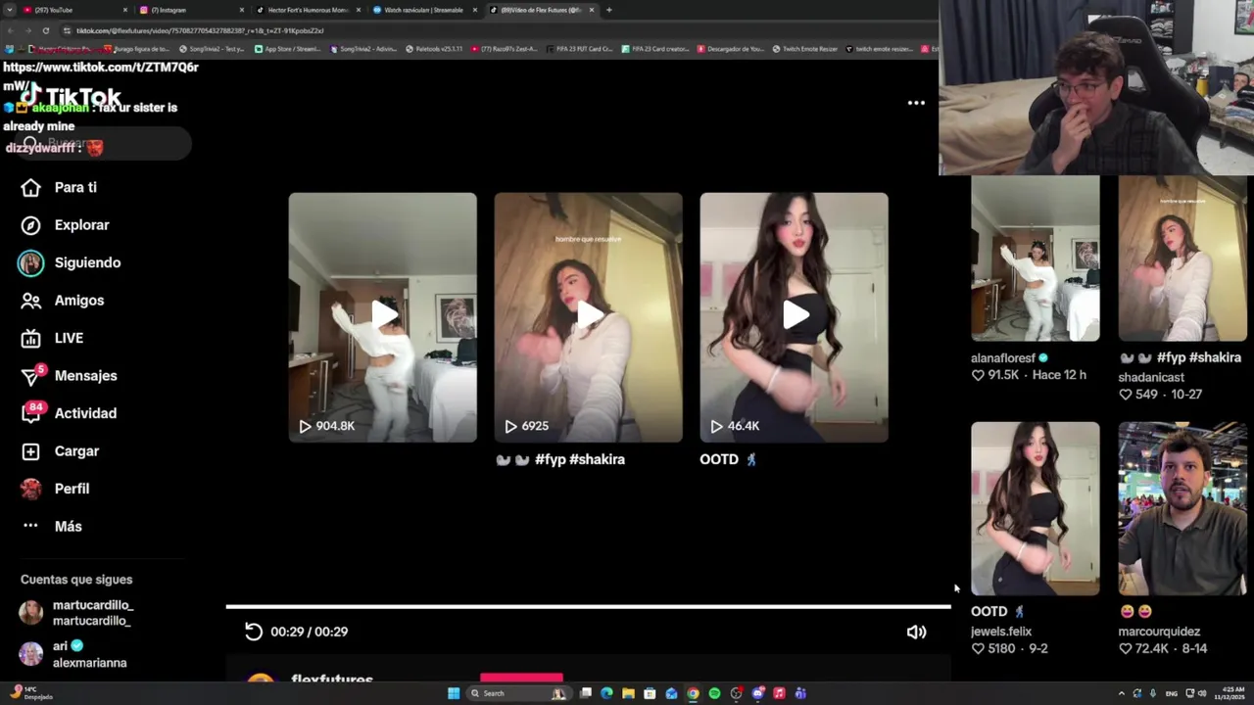Go to Siguiendo feed
This screenshot has height=705, width=1254.
point(71,262)
